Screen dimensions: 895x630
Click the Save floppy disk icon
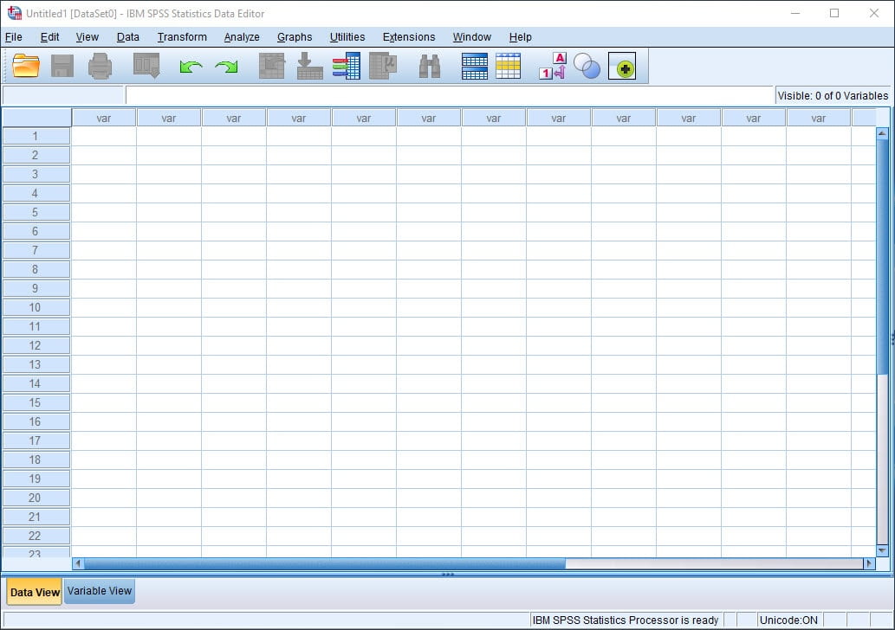62,66
